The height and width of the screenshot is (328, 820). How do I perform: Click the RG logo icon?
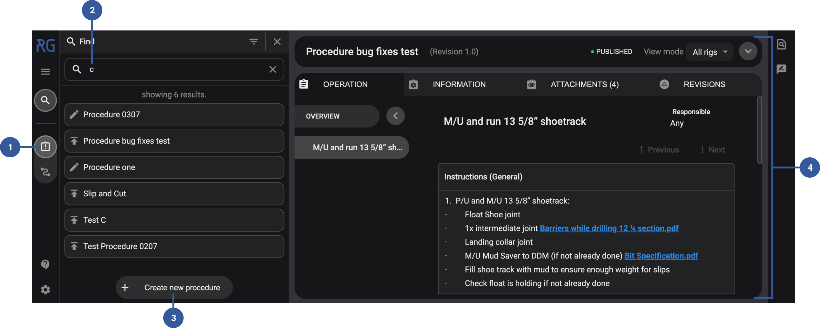[x=45, y=45]
